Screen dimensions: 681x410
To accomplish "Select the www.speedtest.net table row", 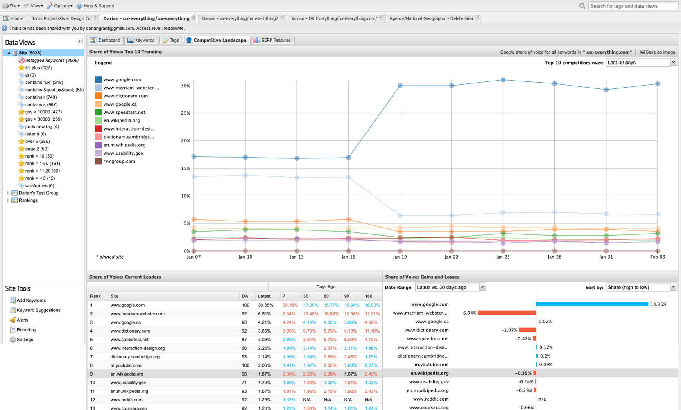I will point(235,340).
